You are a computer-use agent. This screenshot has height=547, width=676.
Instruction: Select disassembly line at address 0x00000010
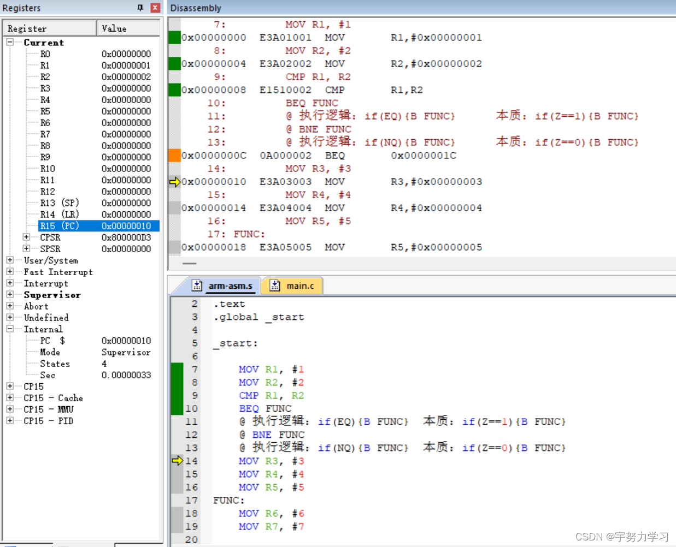coord(332,182)
